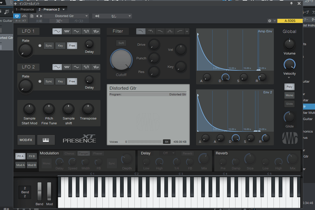
Task: Pin the instrument window
Action: pyautogui.click(x=291, y=3)
